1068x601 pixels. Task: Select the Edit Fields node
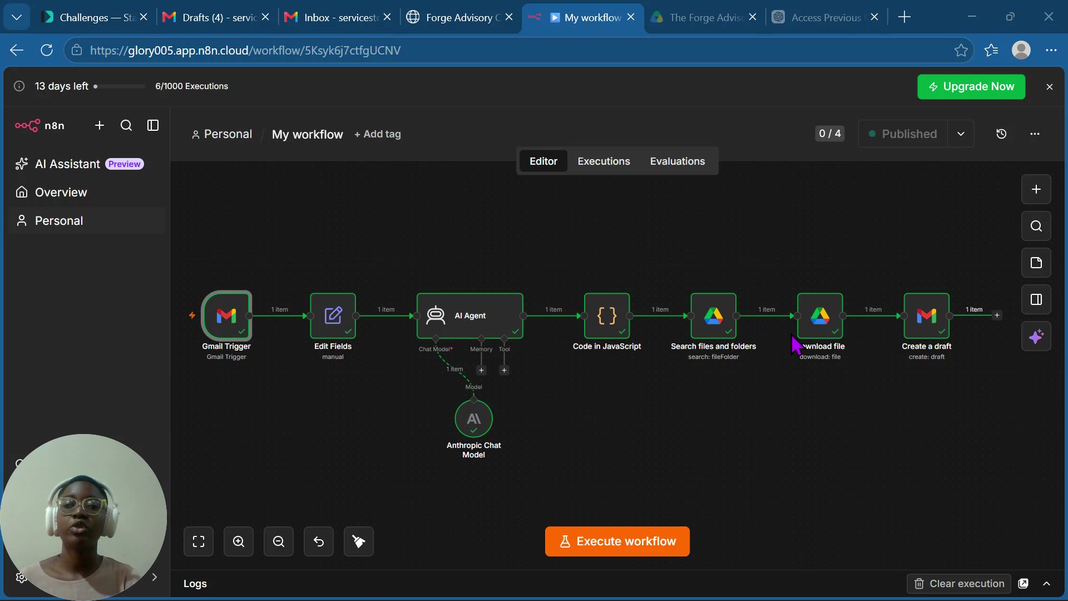[x=333, y=316]
